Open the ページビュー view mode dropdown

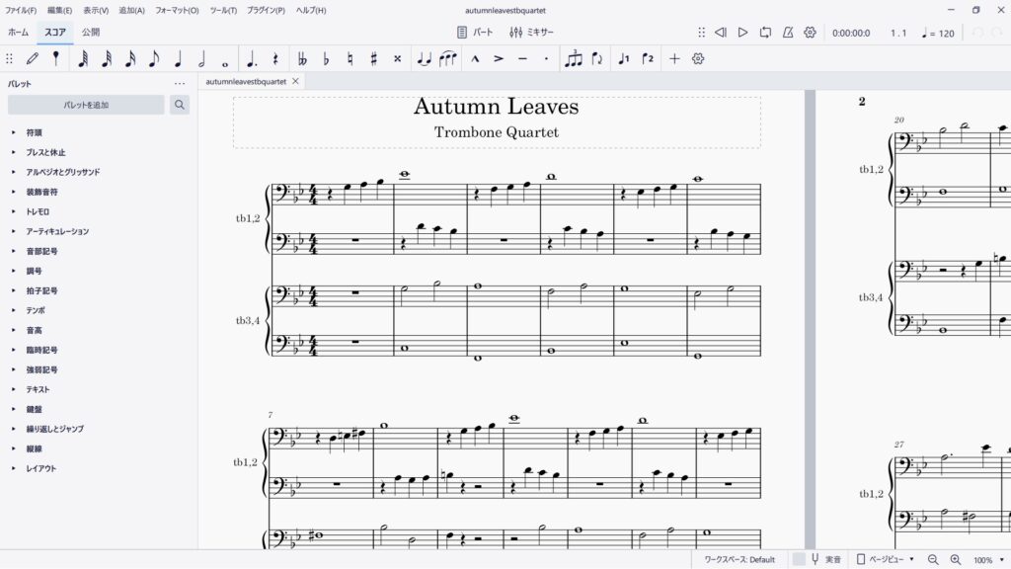(885, 559)
